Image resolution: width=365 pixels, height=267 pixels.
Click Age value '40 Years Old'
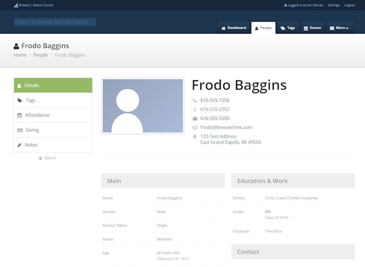(168, 253)
